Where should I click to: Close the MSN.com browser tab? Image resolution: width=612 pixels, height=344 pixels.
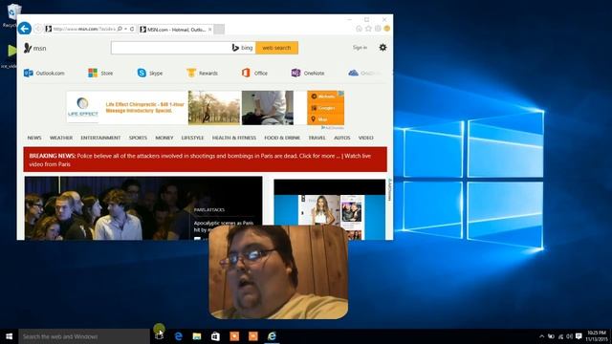coord(210,30)
